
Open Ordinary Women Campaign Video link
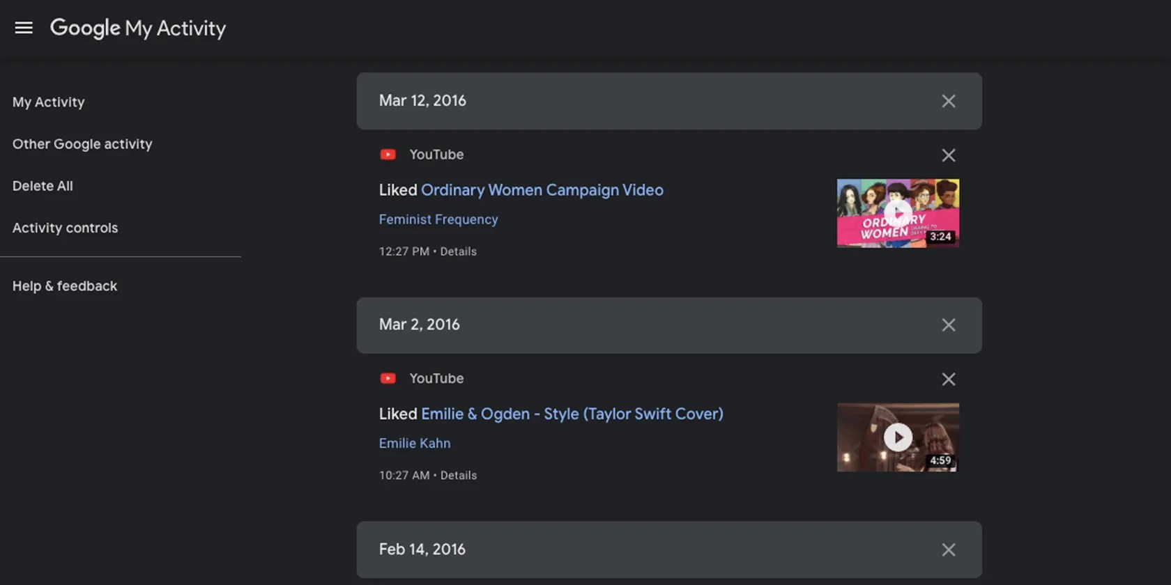pos(542,190)
